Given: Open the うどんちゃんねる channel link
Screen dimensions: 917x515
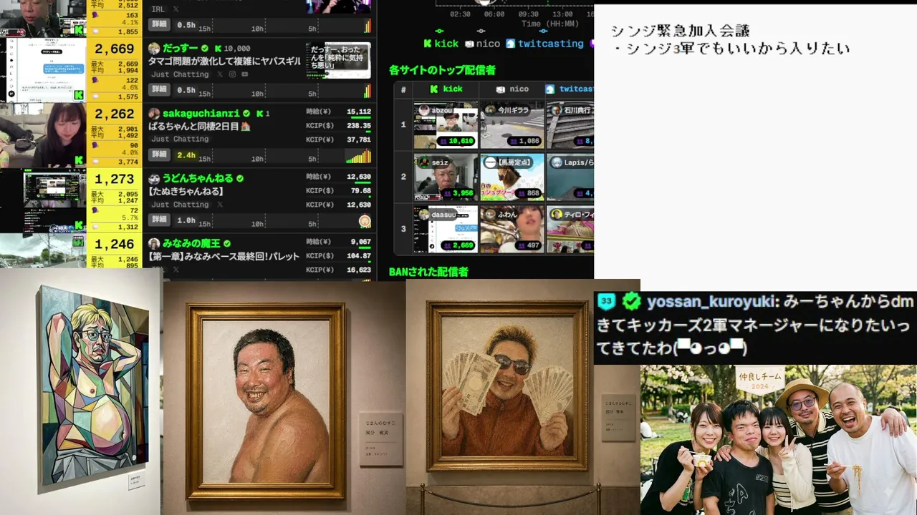Looking at the screenshot, I should tap(198, 178).
